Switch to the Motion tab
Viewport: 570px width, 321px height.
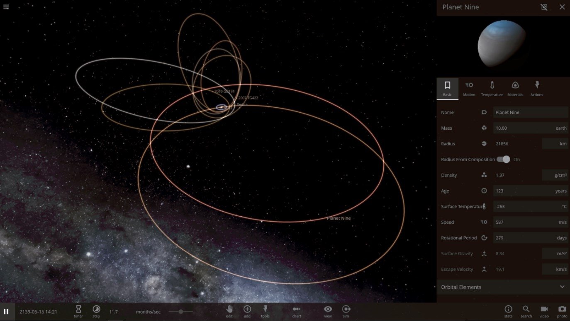tap(469, 89)
